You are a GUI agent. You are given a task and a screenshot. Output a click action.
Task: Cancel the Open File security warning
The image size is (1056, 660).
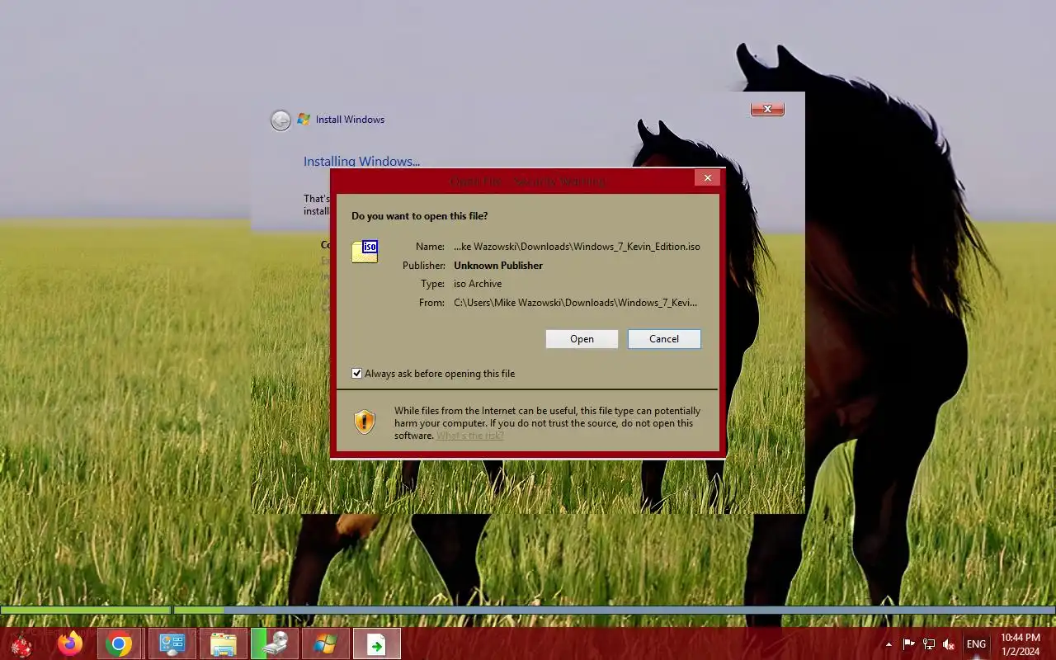click(664, 339)
